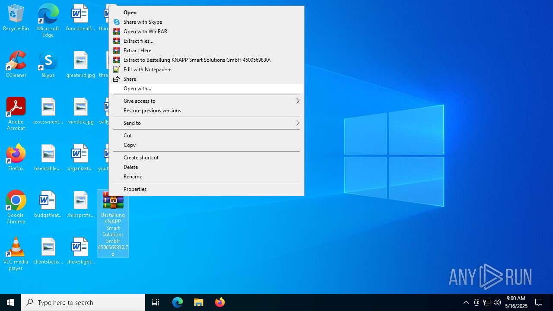Screen dimensions: 553x311
Task: Choose Open with... menu entry
Action: 207,89
